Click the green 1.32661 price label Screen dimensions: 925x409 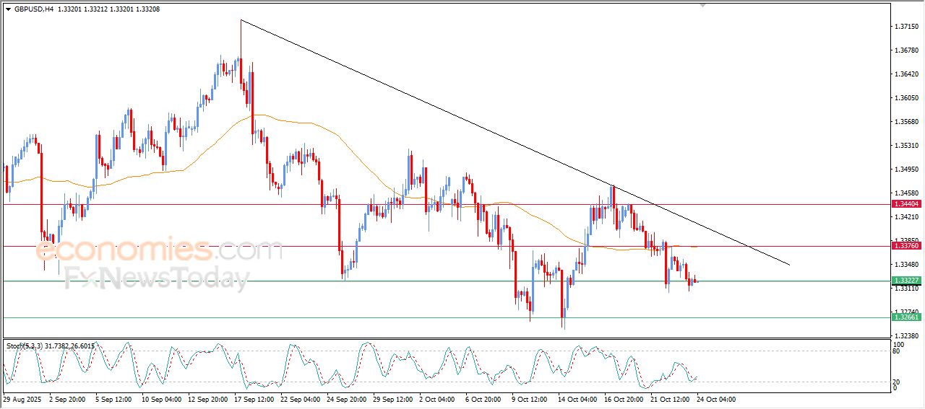click(906, 317)
